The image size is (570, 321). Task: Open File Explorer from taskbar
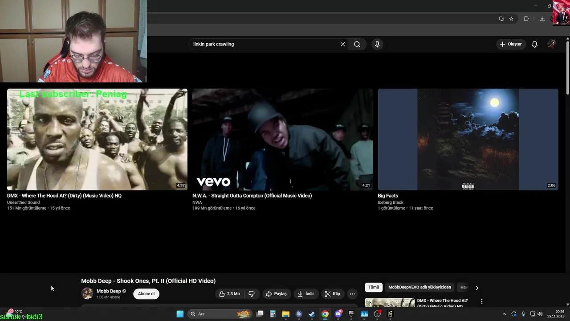[x=286, y=314]
